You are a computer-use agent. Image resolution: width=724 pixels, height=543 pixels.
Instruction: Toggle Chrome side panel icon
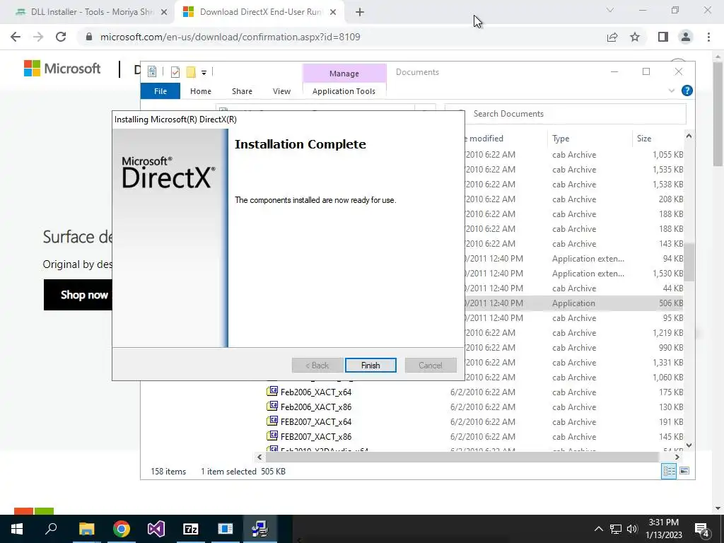663,37
